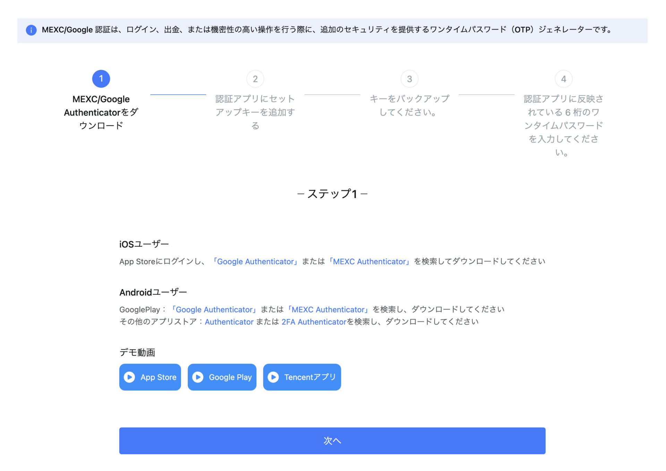The height and width of the screenshot is (471, 666).
Task: Open the Google Play demo video
Action: (222, 377)
